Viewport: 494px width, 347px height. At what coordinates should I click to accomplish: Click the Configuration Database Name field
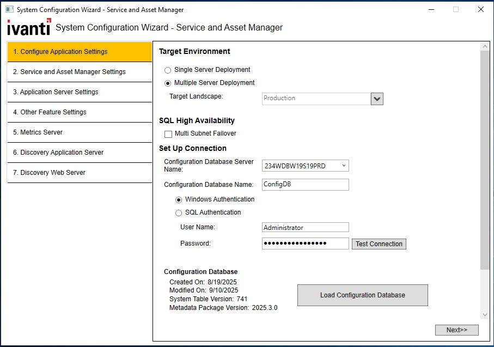pos(305,185)
